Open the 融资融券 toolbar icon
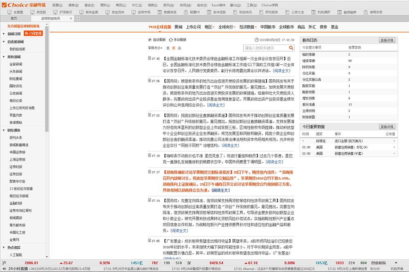Viewport: 409px width, 272px height. [x=339, y=12]
